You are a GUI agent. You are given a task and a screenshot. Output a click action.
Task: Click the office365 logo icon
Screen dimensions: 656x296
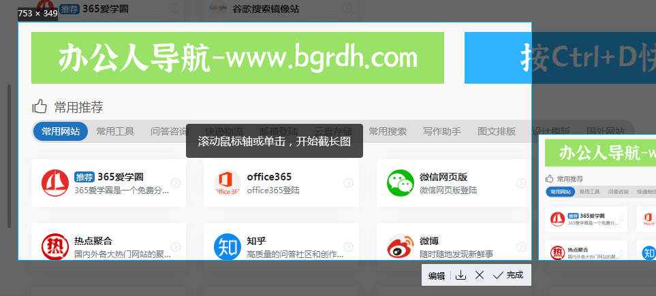coord(228,183)
